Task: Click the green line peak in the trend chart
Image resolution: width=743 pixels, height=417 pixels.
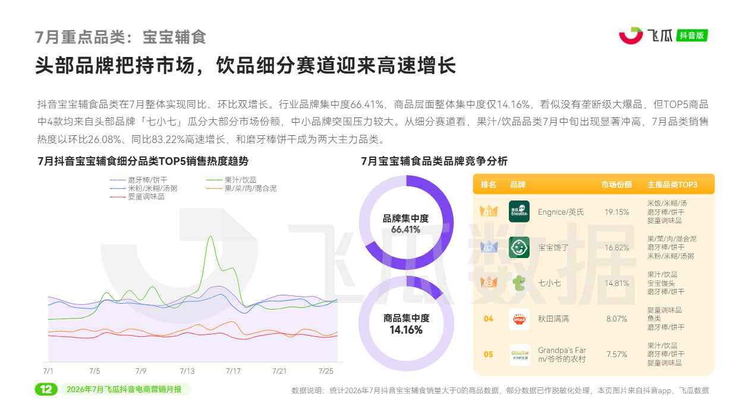Action: point(210,237)
